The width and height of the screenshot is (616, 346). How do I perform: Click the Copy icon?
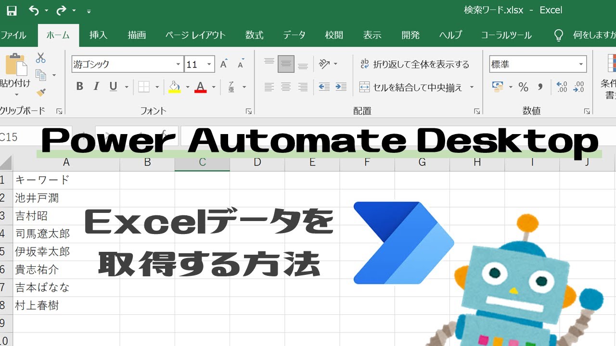click(41, 75)
